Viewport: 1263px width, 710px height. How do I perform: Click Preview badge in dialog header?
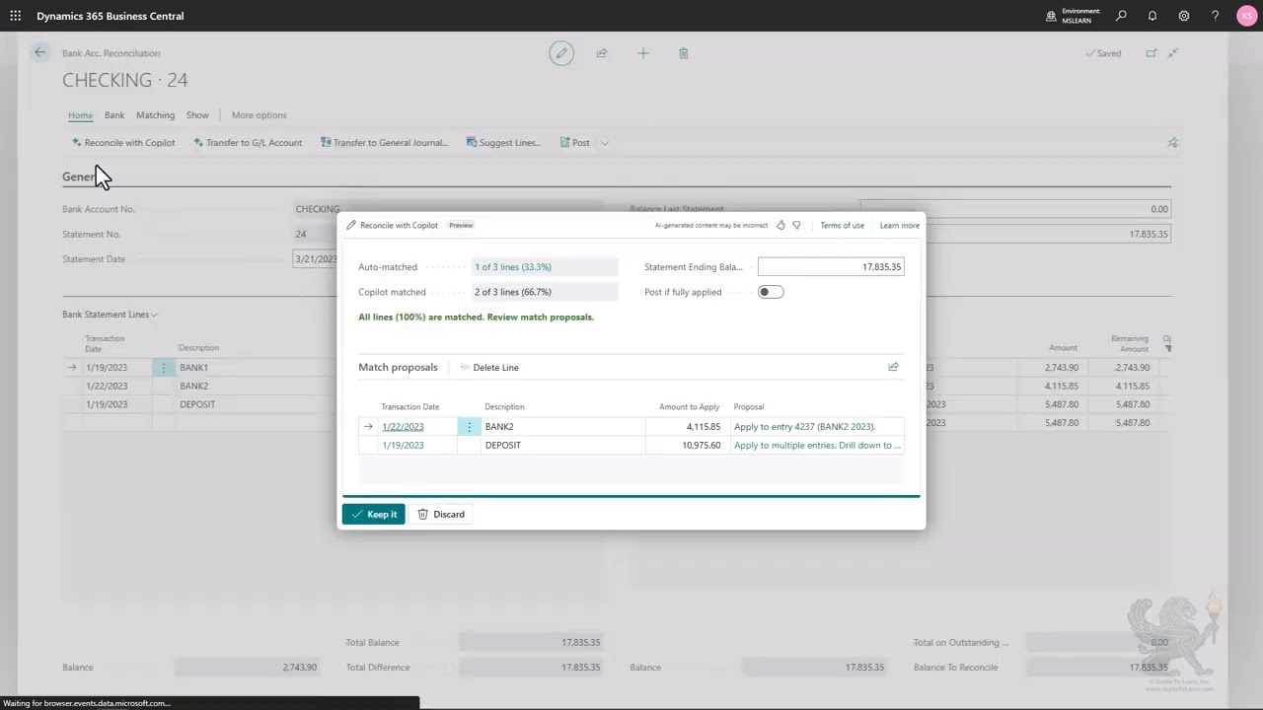pyautogui.click(x=461, y=226)
